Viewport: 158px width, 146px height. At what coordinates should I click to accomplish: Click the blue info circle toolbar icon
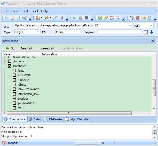point(149,18)
